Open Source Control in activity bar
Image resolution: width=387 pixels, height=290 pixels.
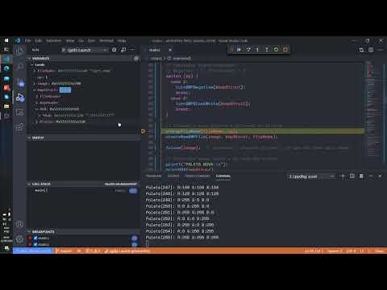(x=19, y=82)
